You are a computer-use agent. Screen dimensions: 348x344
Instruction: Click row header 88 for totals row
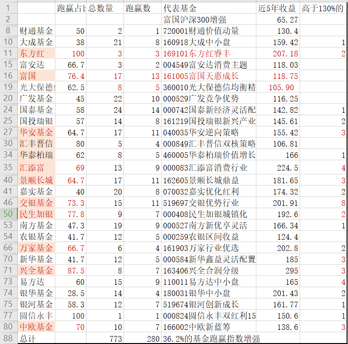[9, 338]
